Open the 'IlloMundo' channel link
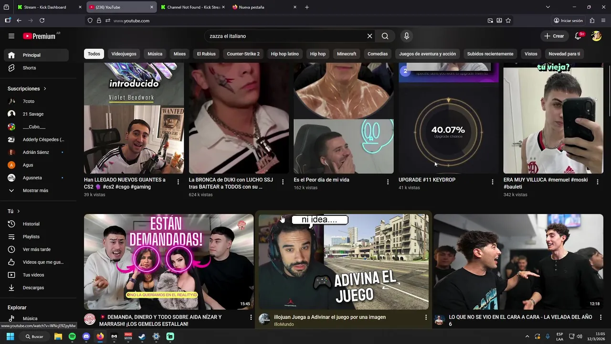 click(284, 324)
